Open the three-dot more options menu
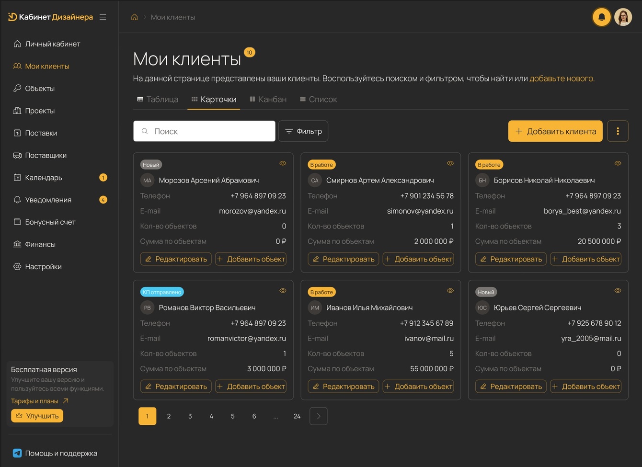 (x=618, y=131)
